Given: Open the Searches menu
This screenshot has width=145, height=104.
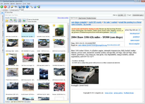Looking at the screenshot, I should click(6, 4).
